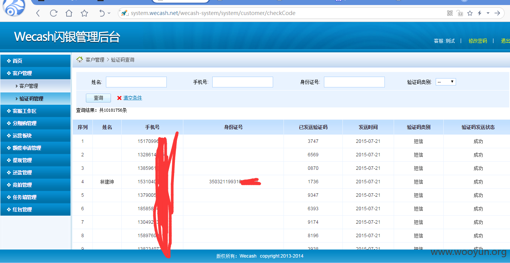510x263 pixels.
Task: Click the 序列 column header
Action: (82, 127)
